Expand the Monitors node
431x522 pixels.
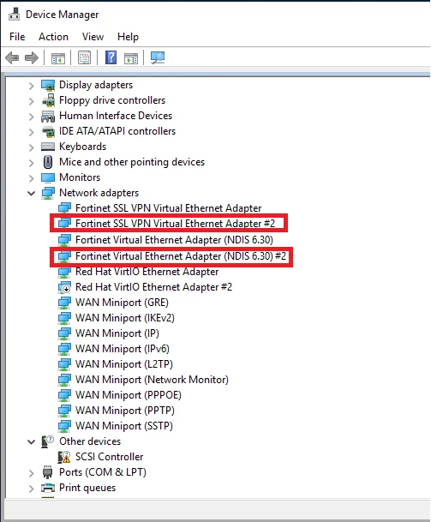coord(32,178)
